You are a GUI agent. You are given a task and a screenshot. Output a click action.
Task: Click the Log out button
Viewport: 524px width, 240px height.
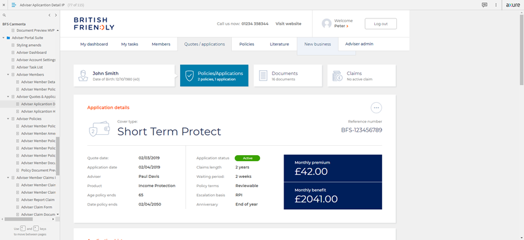[380, 24]
